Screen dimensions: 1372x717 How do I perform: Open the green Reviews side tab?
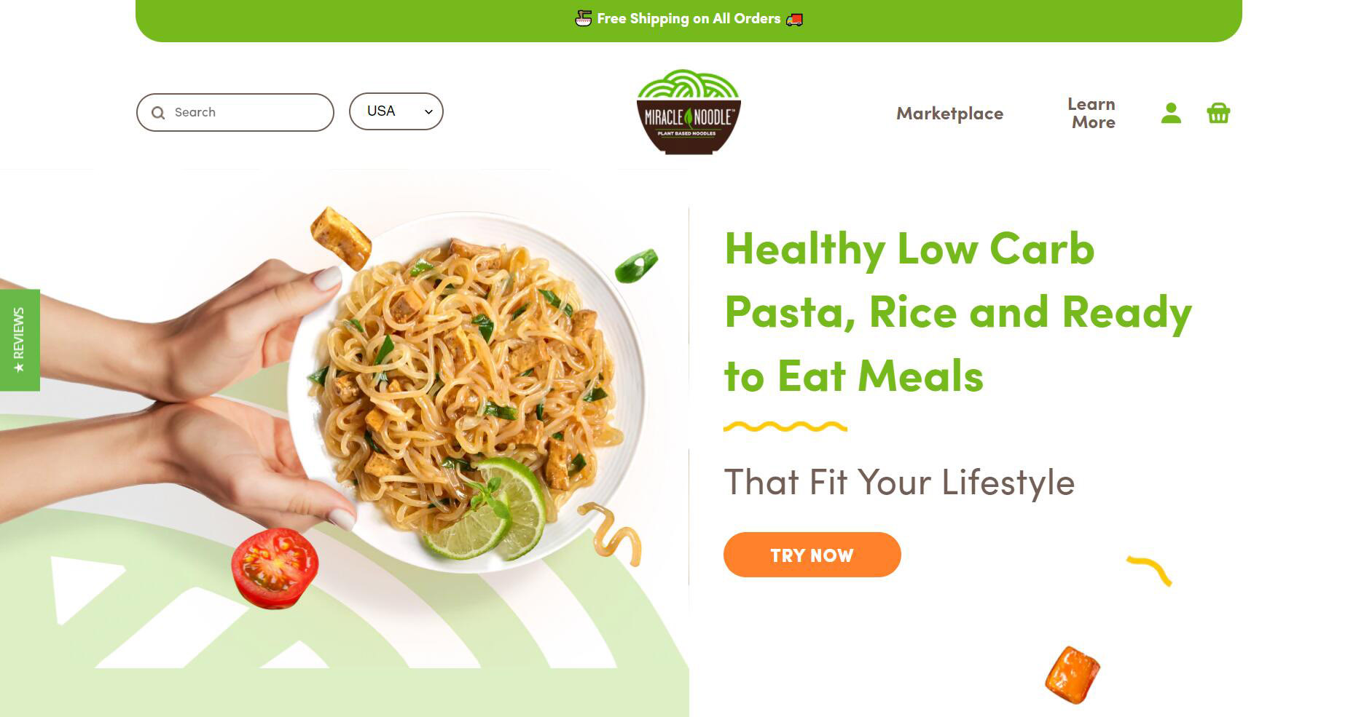pos(20,340)
